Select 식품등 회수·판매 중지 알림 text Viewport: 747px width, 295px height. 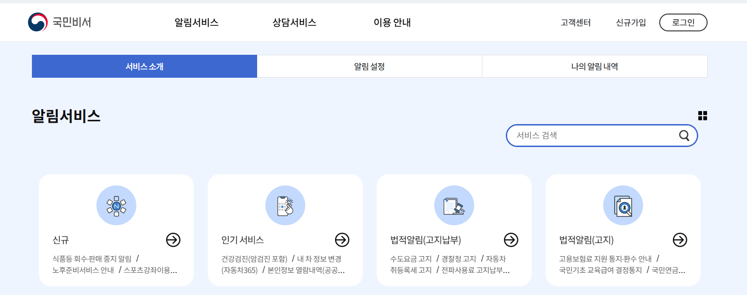(92, 258)
